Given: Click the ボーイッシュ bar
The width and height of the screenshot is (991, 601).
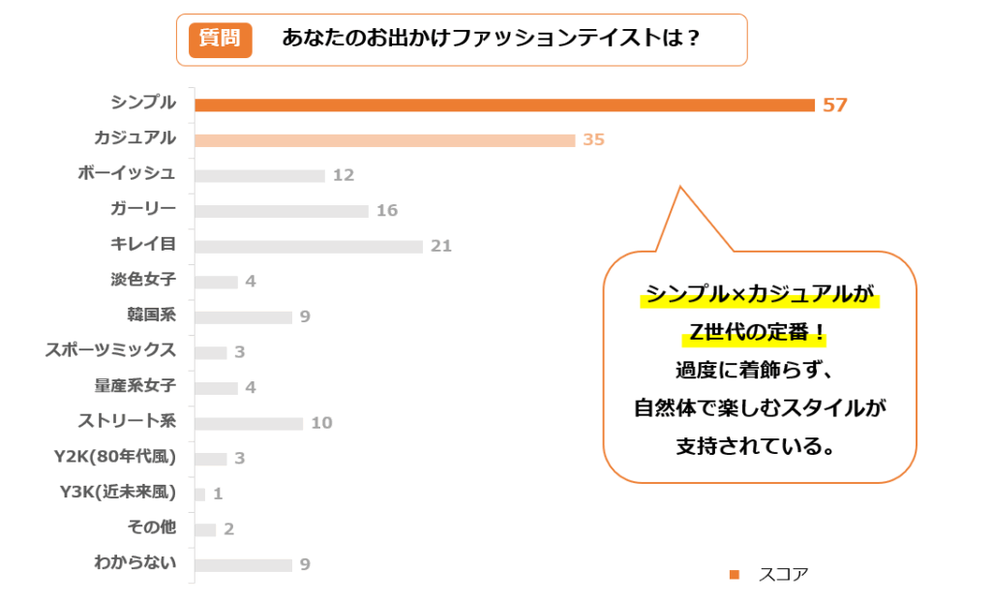Looking at the screenshot, I should pyautogui.click(x=259, y=176).
